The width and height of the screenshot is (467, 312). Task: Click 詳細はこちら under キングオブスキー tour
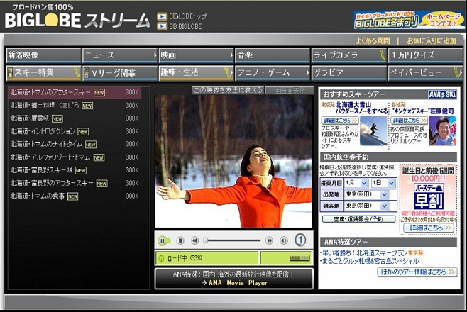tap(409, 121)
